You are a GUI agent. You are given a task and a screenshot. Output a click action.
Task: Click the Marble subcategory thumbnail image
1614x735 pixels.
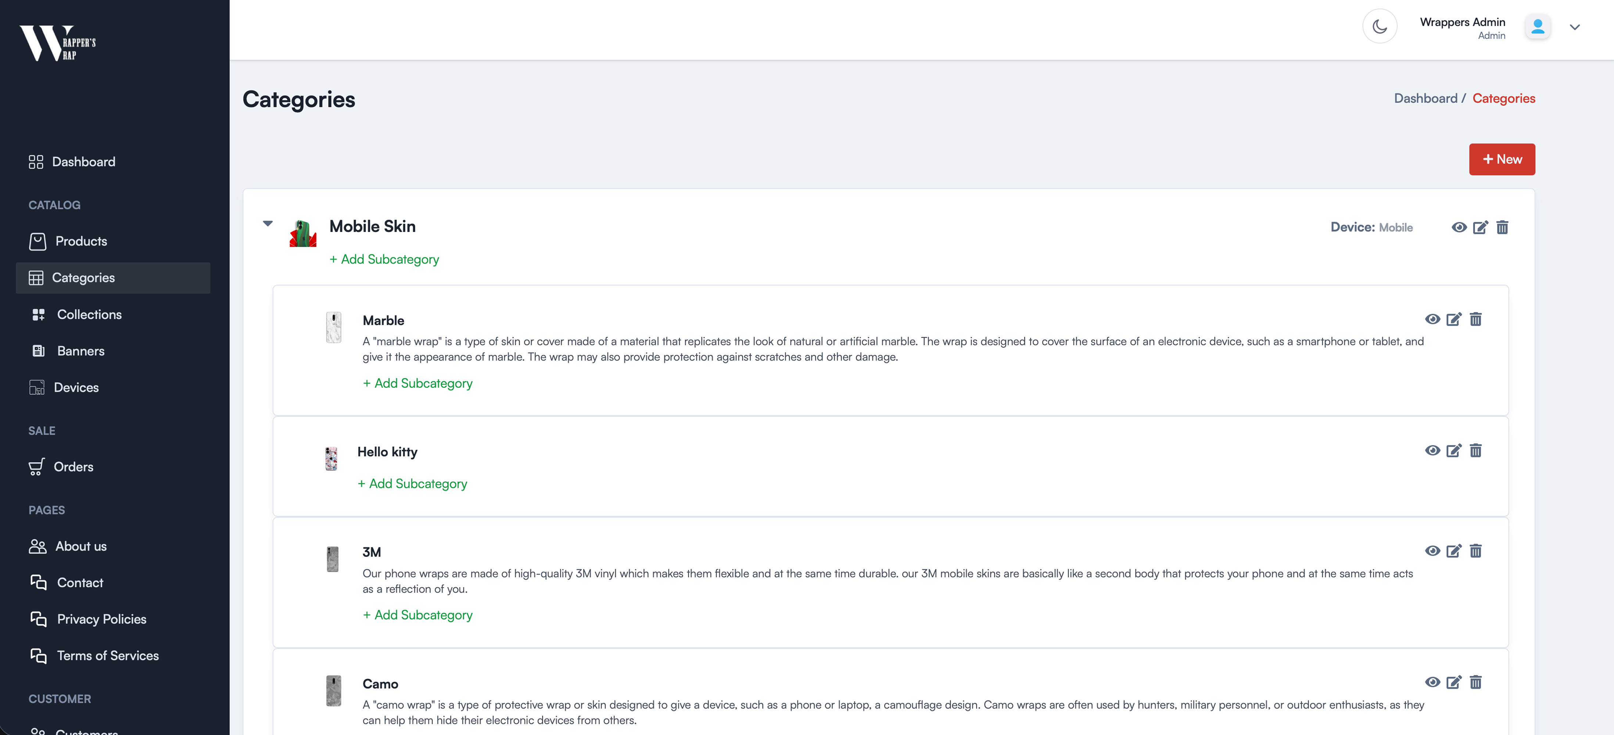coord(333,327)
